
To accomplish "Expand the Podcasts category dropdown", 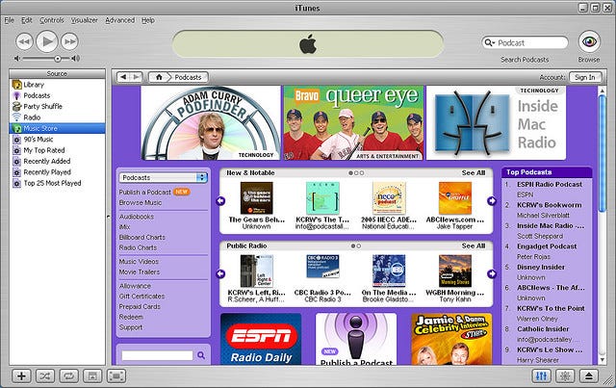I will (163, 178).
